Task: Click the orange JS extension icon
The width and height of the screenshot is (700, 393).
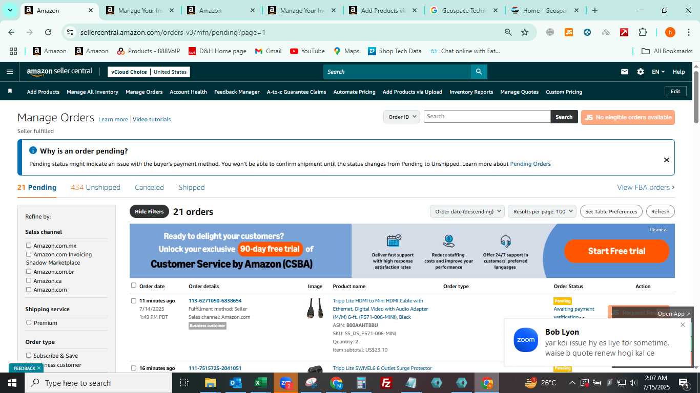Action: click(568, 32)
